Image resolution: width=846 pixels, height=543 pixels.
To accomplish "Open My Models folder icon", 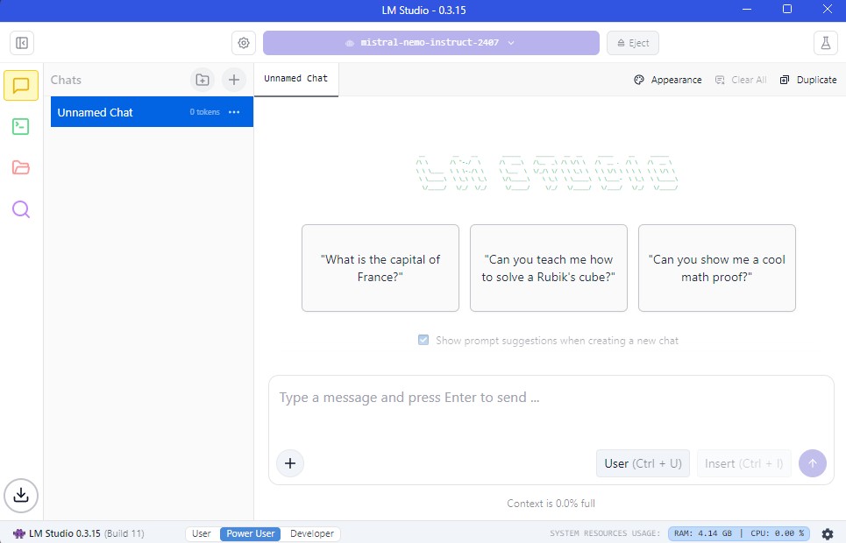I will point(21,167).
